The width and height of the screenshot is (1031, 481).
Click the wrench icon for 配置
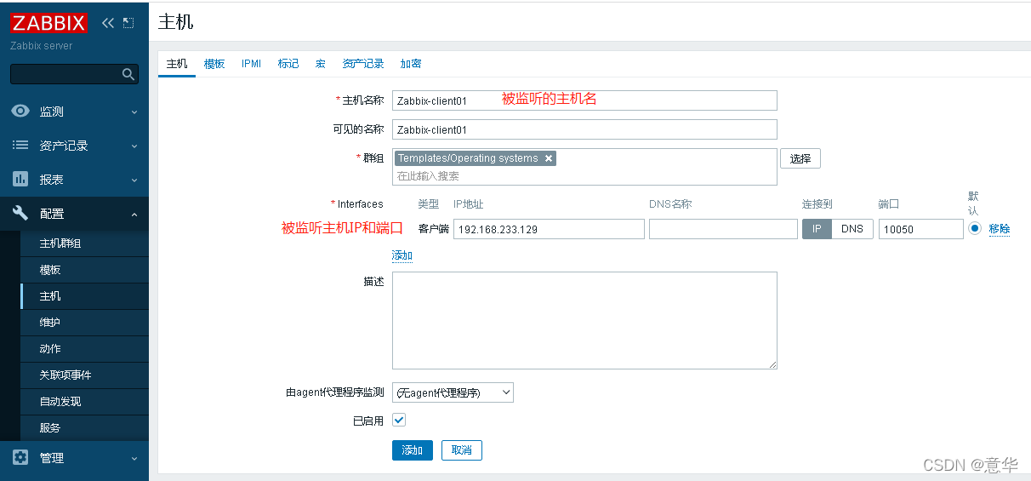[20, 214]
